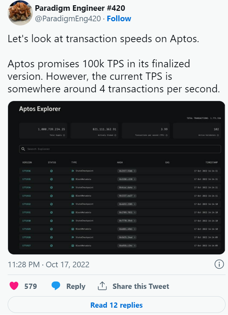Follow @ParadigmEng420
228x315 pixels.
pyautogui.click(x=119, y=19)
